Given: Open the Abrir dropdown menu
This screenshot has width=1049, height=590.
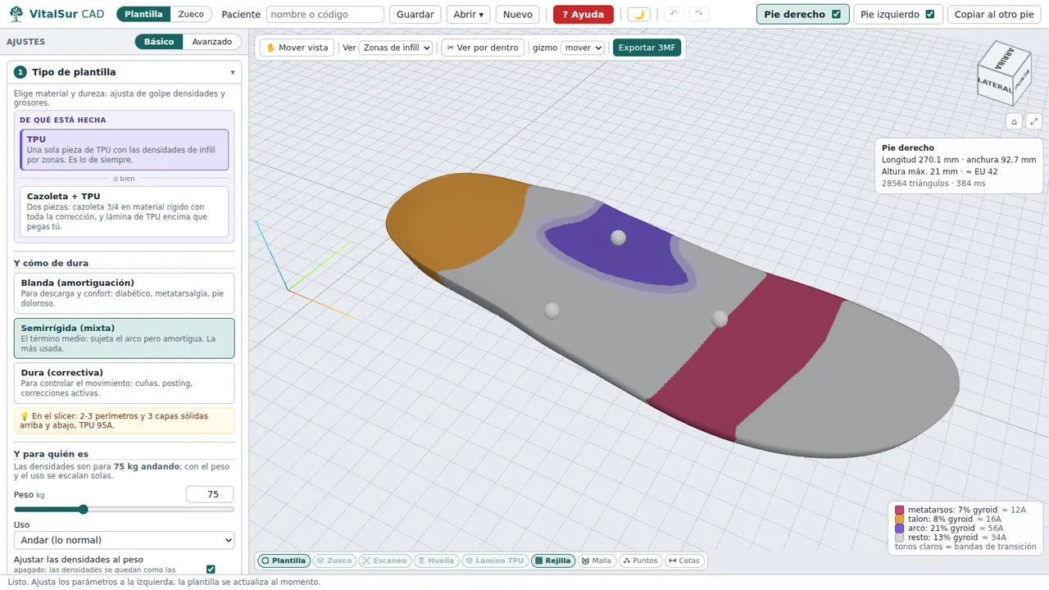Looking at the screenshot, I should pos(469,14).
